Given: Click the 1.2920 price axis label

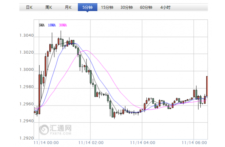Looking at the screenshot, I should (x=26, y=139).
